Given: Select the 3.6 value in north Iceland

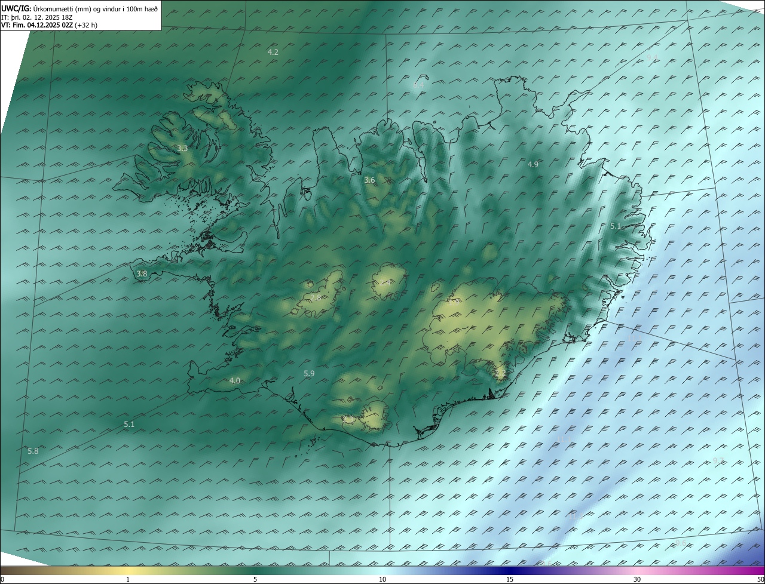Looking at the screenshot, I should tap(369, 180).
